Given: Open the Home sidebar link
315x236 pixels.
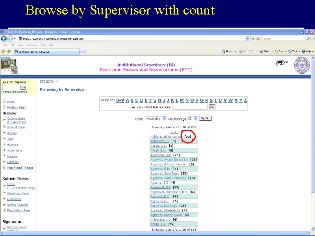Looking at the screenshot, I should [x=11, y=101].
